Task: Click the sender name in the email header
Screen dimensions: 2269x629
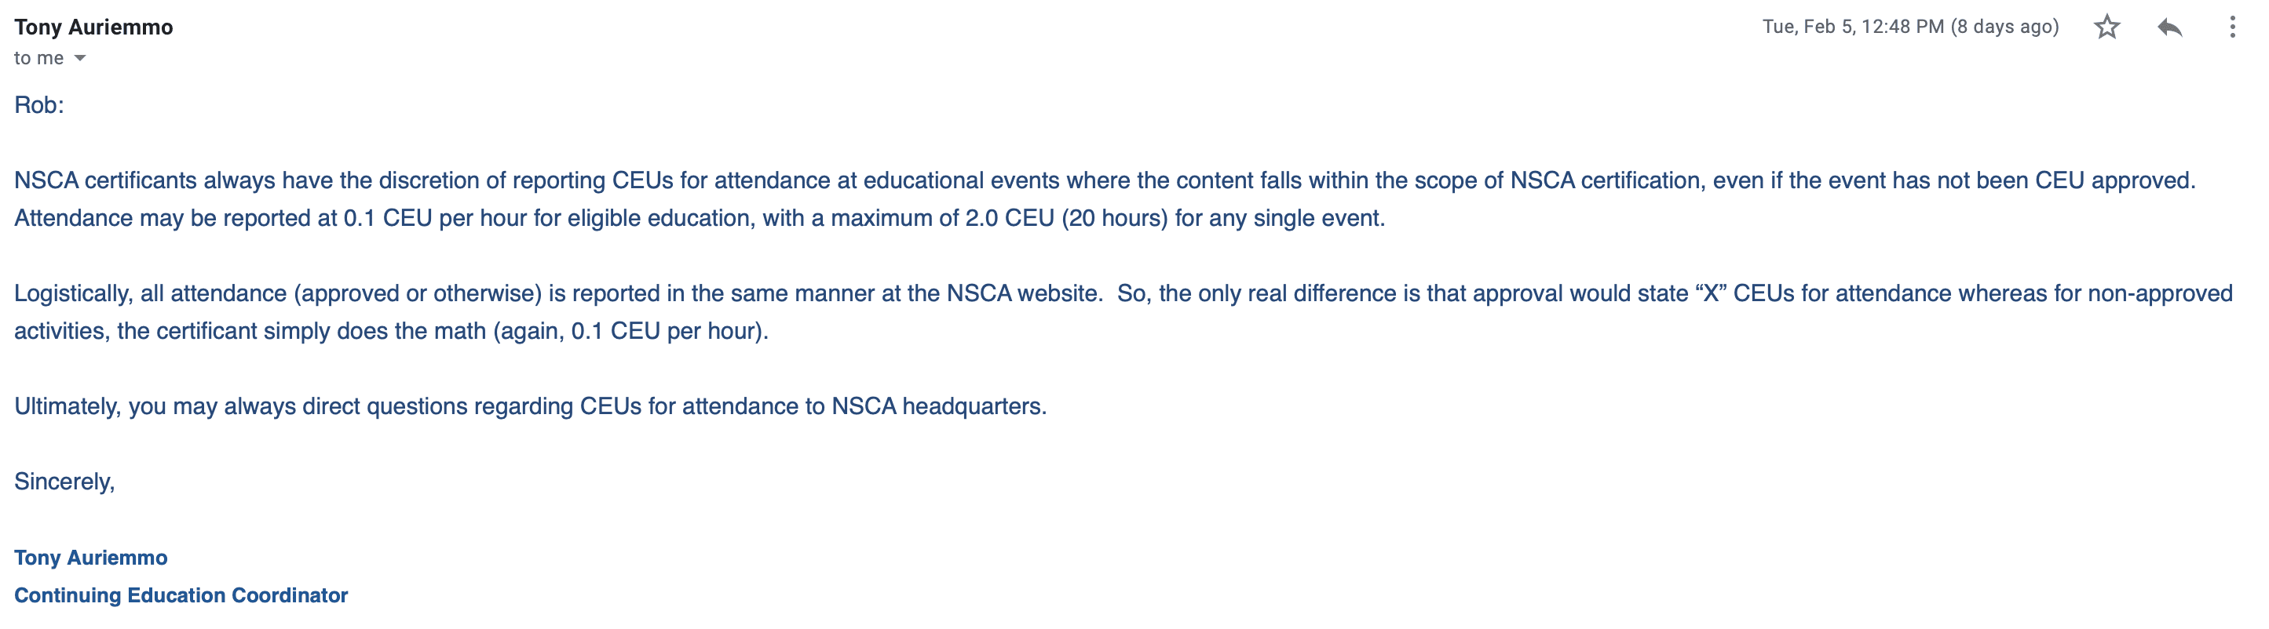Action: (x=93, y=27)
